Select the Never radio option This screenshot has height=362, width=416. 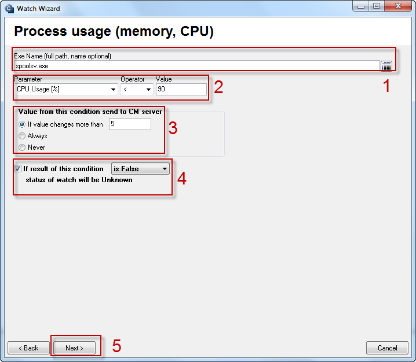(22, 147)
